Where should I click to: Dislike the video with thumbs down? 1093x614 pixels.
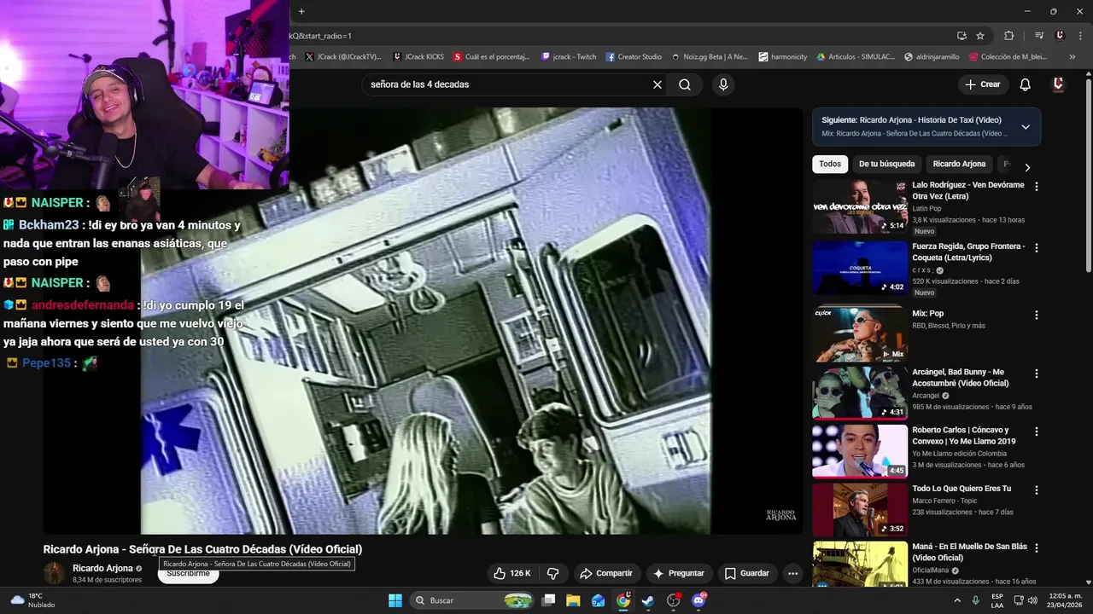coord(552,573)
